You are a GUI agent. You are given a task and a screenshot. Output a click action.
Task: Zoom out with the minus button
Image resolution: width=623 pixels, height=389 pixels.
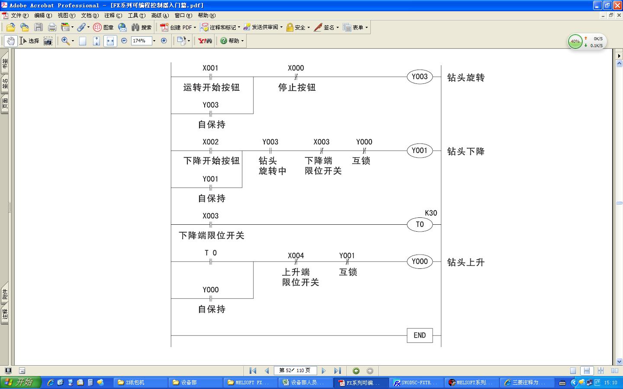(x=124, y=41)
